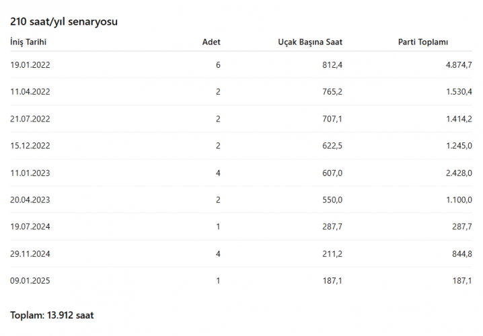
Task: Select the Toplam: 13.912 saat summary text
Action: pyautogui.click(x=52, y=315)
